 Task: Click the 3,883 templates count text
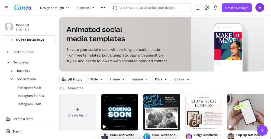pos(71,88)
